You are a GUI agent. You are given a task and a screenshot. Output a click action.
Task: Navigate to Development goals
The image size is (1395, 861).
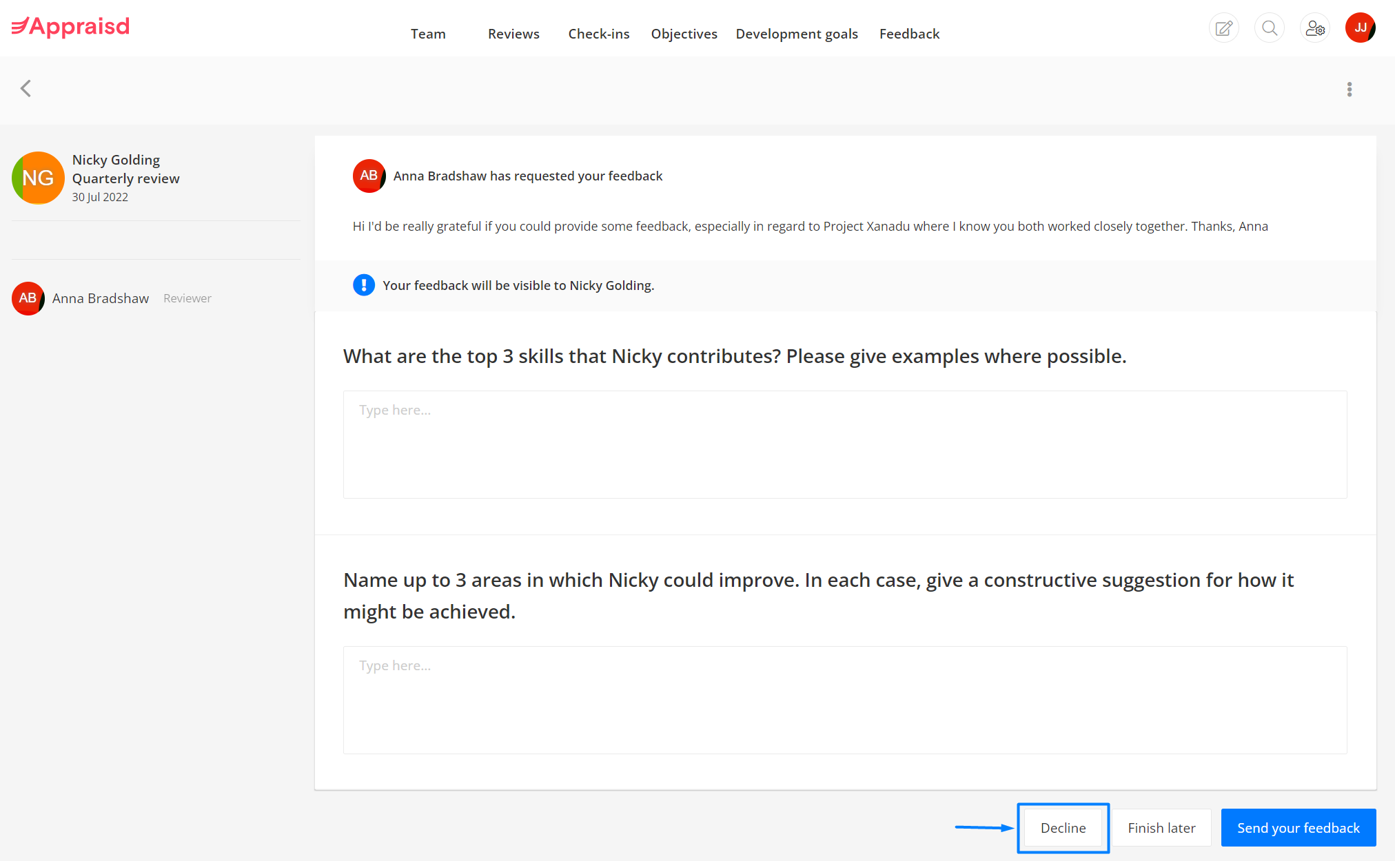[797, 34]
